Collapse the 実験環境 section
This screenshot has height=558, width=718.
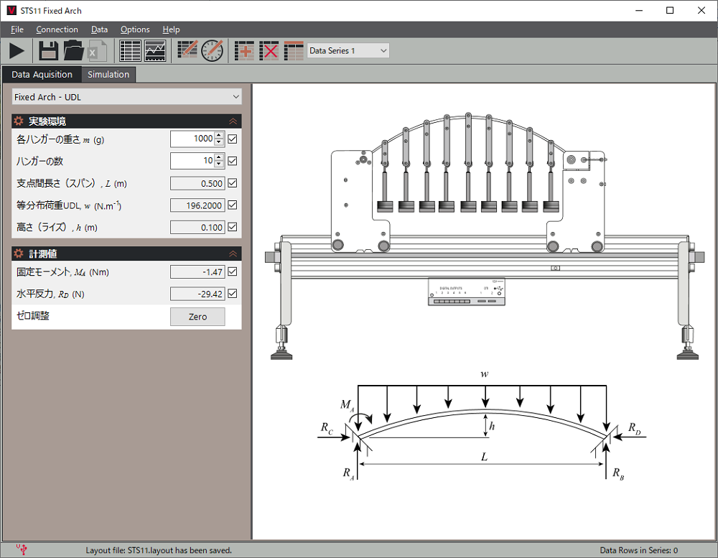click(233, 121)
